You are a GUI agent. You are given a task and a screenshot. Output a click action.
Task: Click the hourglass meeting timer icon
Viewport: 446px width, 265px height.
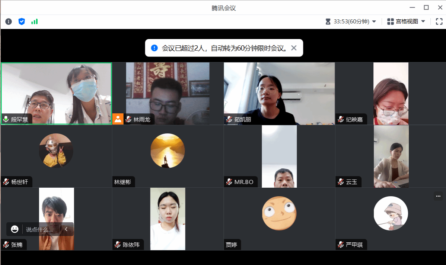pyautogui.click(x=328, y=22)
